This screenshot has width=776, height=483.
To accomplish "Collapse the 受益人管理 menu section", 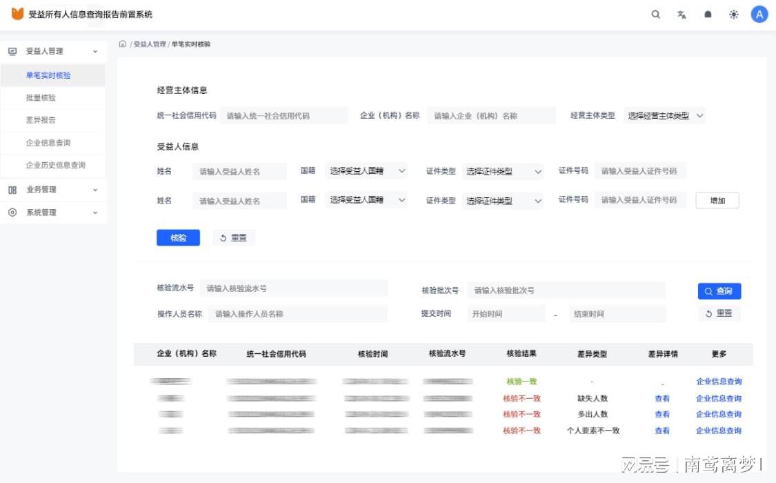I will click(95, 52).
